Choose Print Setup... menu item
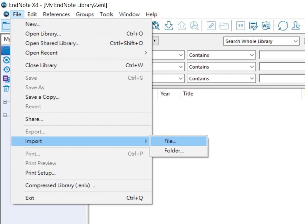Image resolution: width=305 pixels, height=224 pixels. pyautogui.click(x=81, y=173)
